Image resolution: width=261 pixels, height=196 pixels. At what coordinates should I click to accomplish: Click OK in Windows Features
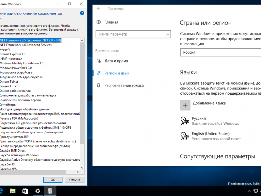point(53,180)
